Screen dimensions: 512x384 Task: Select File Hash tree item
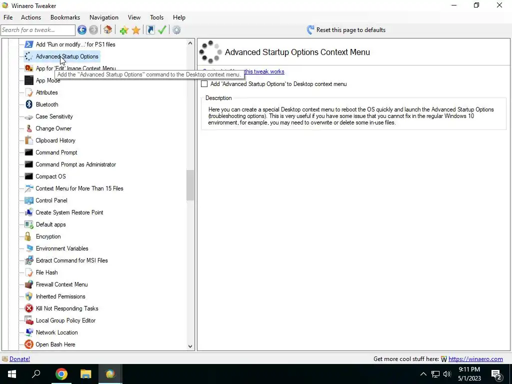[46, 272]
